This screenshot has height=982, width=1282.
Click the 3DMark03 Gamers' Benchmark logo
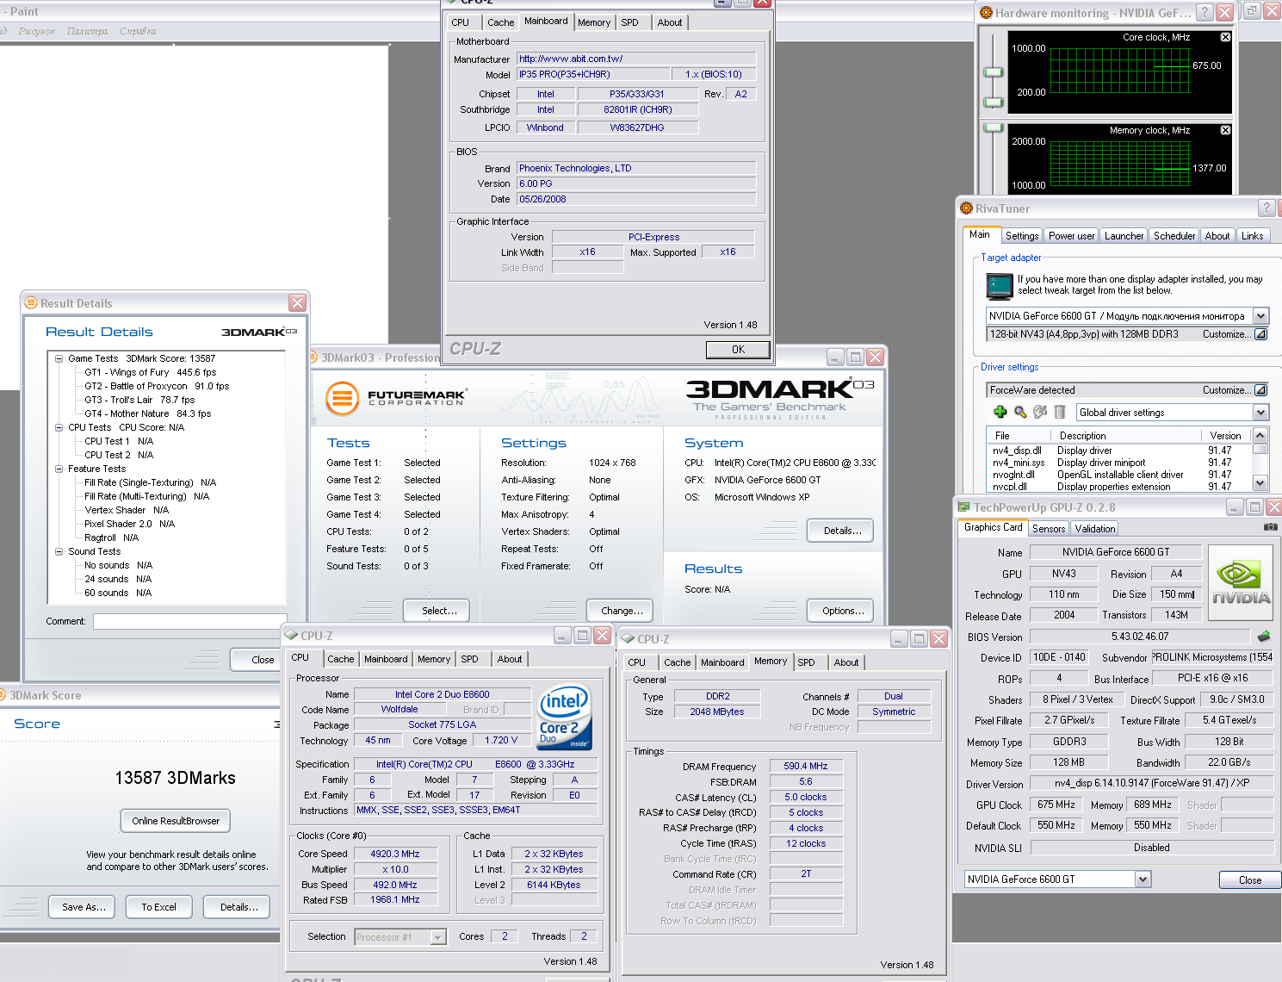coord(780,398)
